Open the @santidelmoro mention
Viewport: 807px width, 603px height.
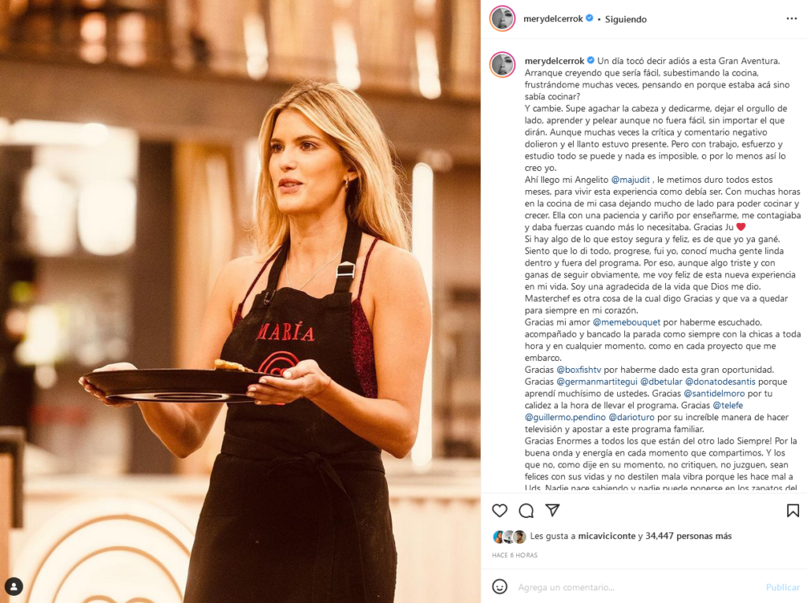(x=714, y=393)
